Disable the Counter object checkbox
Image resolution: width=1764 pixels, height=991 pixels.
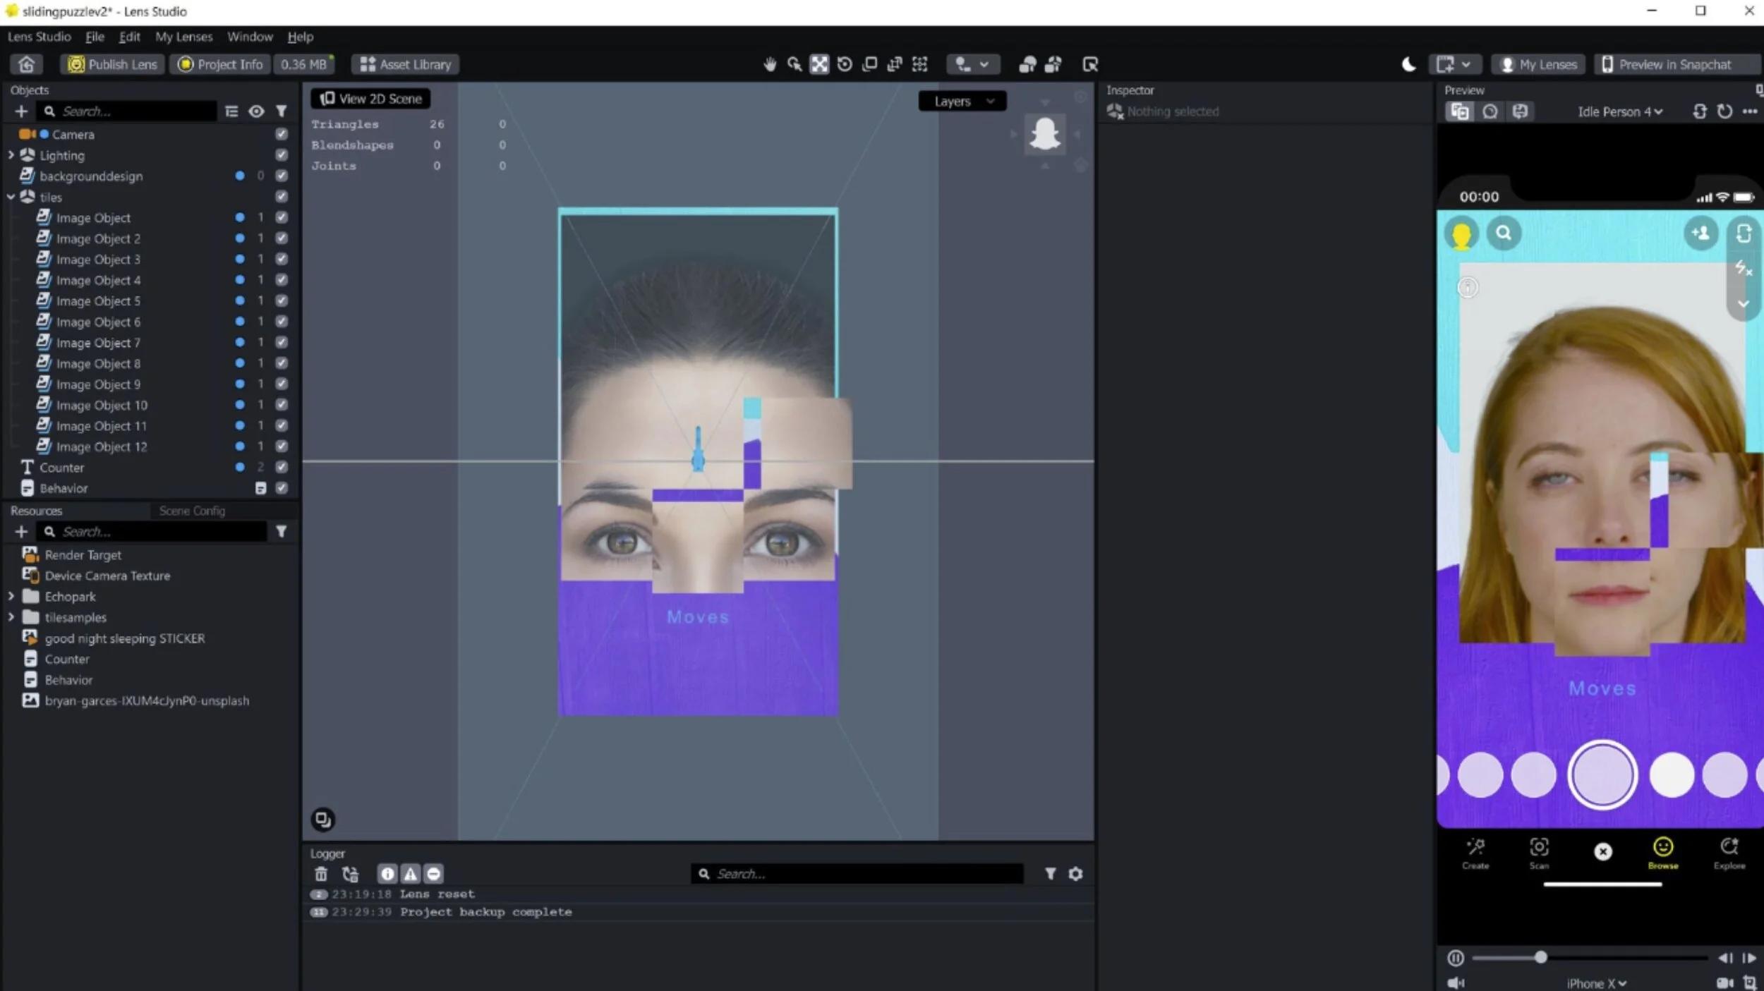[282, 467]
